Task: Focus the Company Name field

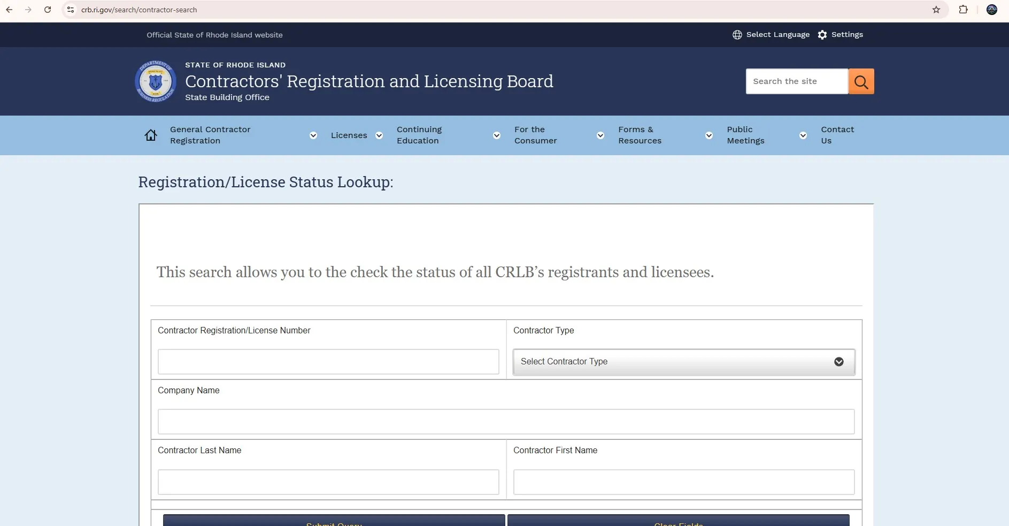Action: (506, 422)
